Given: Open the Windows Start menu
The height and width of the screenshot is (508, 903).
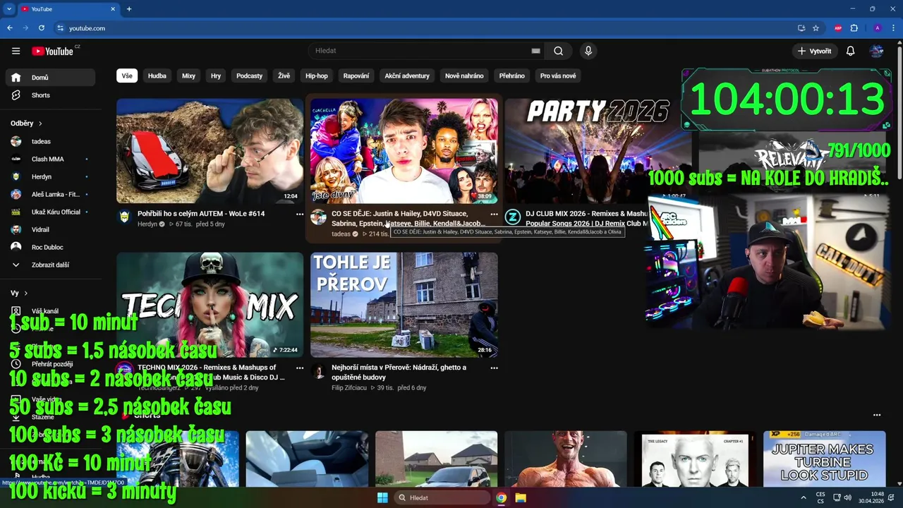Looking at the screenshot, I should (382, 497).
